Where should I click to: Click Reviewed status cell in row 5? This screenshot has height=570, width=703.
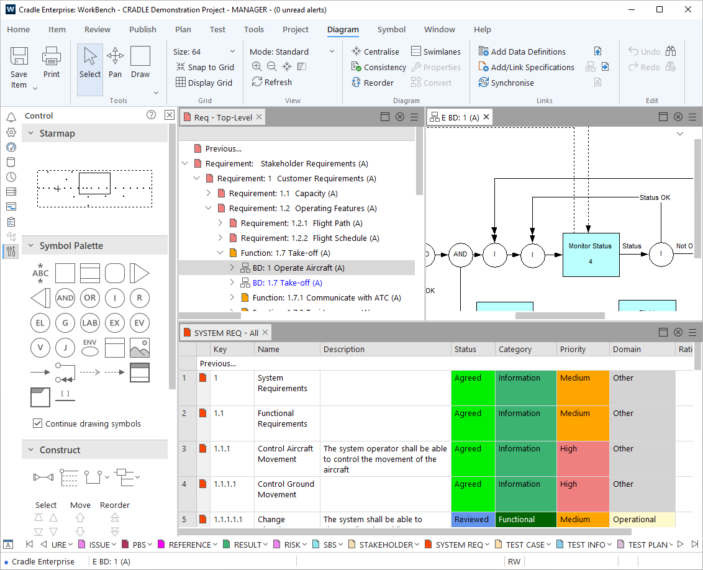473,519
